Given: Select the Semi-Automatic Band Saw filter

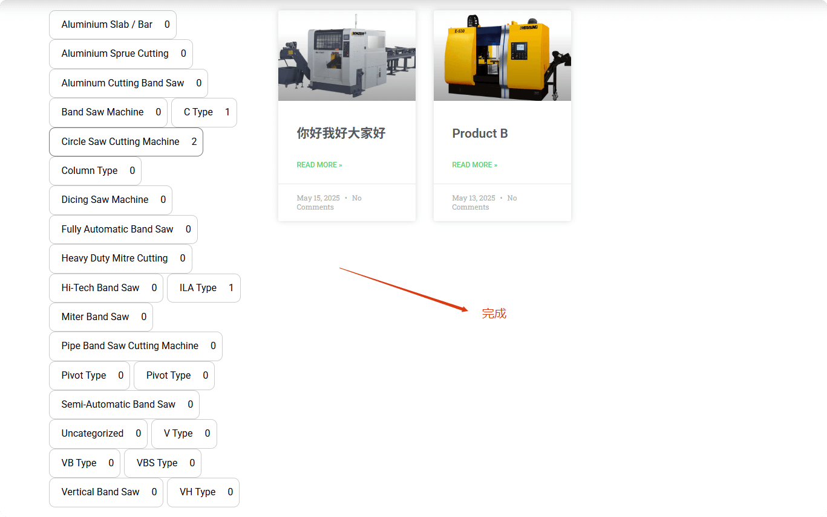Looking at the screenshot, I should click(124, 405).
